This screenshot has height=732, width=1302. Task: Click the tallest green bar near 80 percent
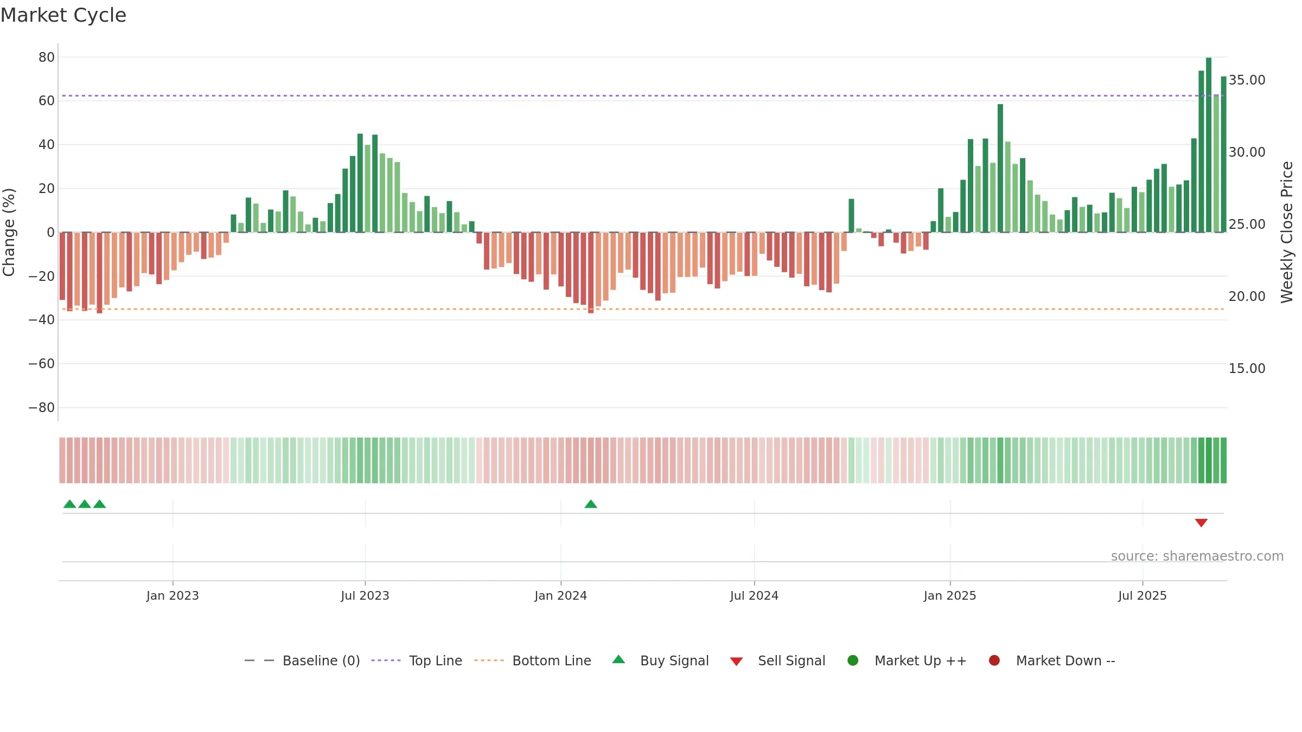pyautogui.click(x=1209, y=145)
